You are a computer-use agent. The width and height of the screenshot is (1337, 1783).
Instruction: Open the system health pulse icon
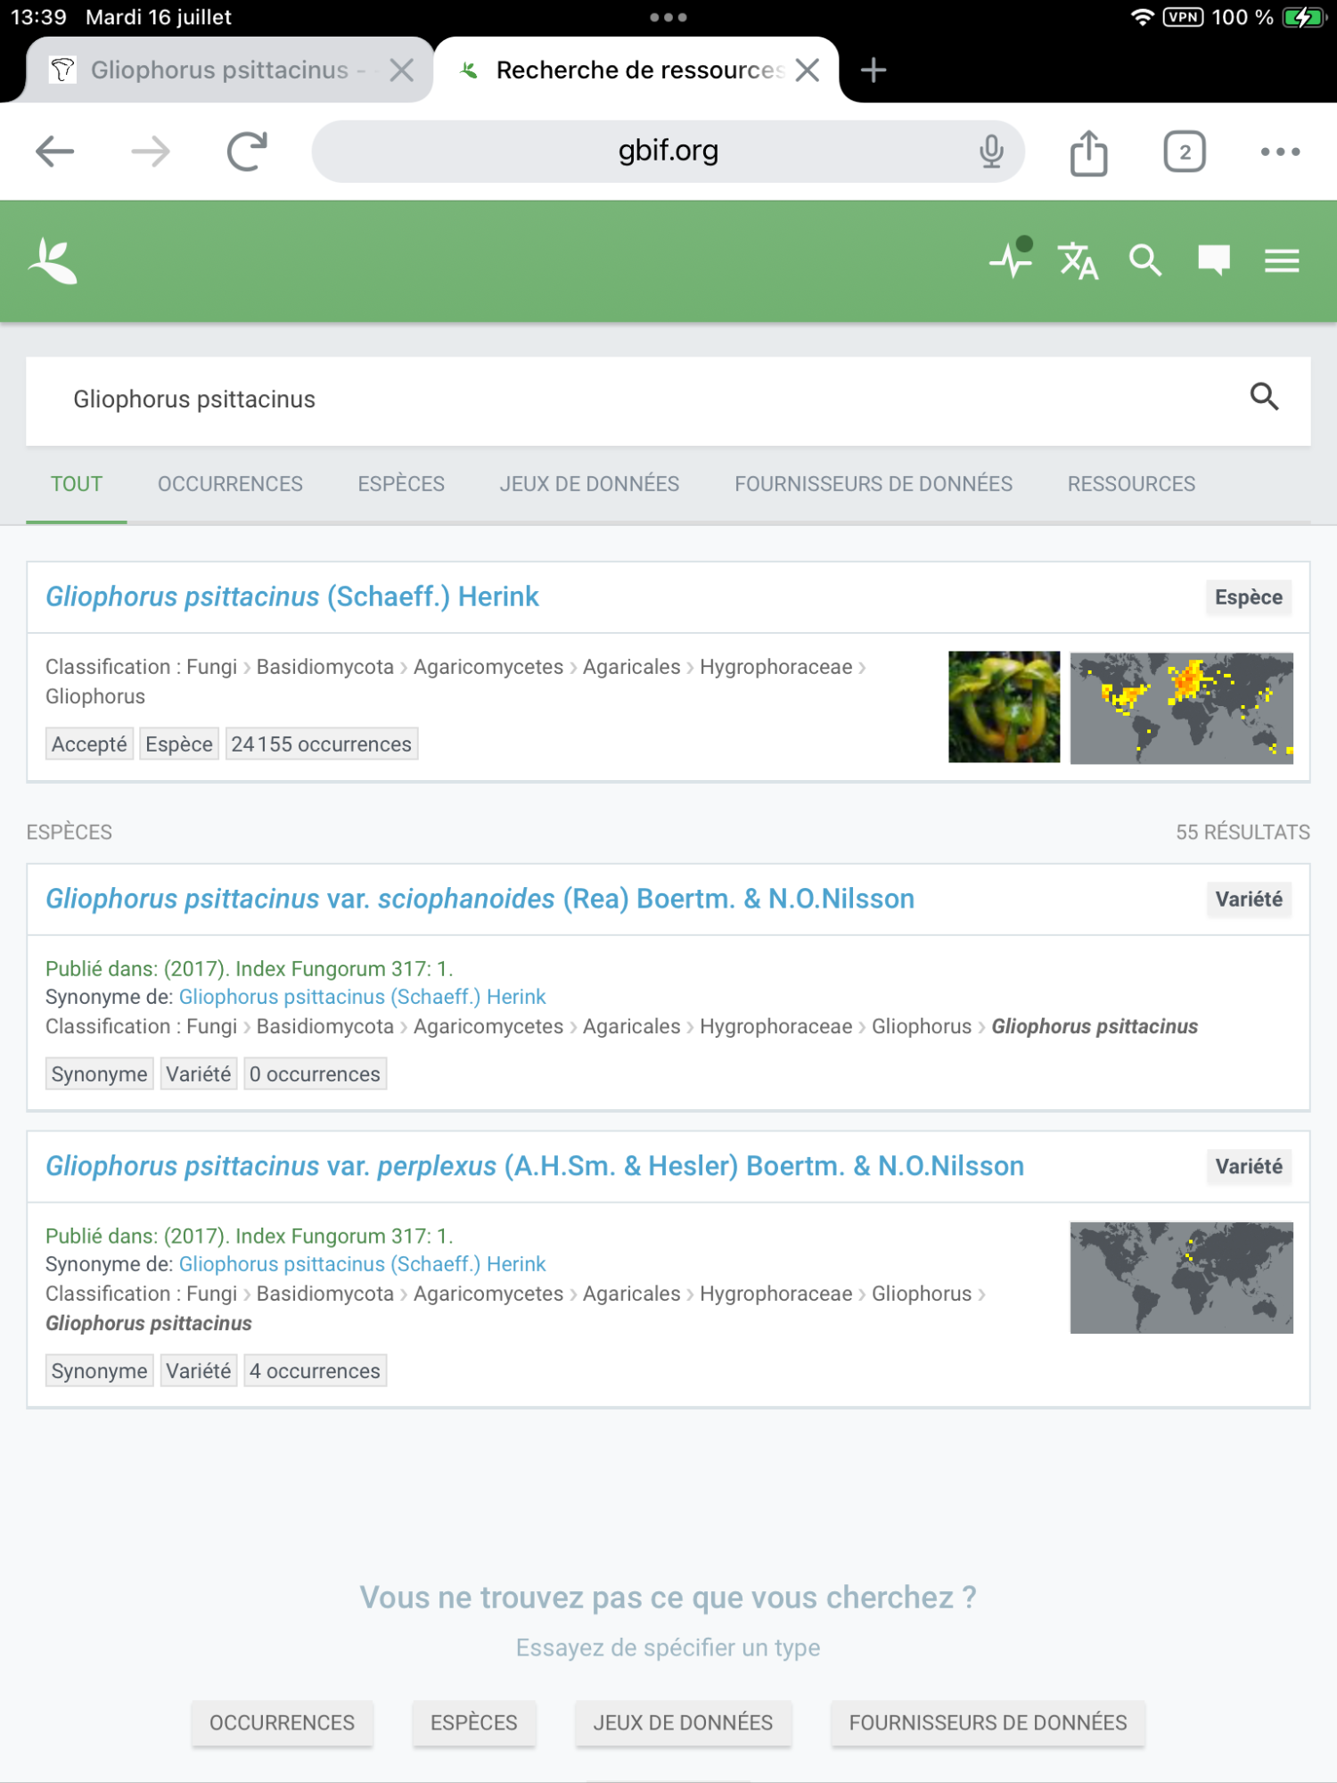point(1011,259)
